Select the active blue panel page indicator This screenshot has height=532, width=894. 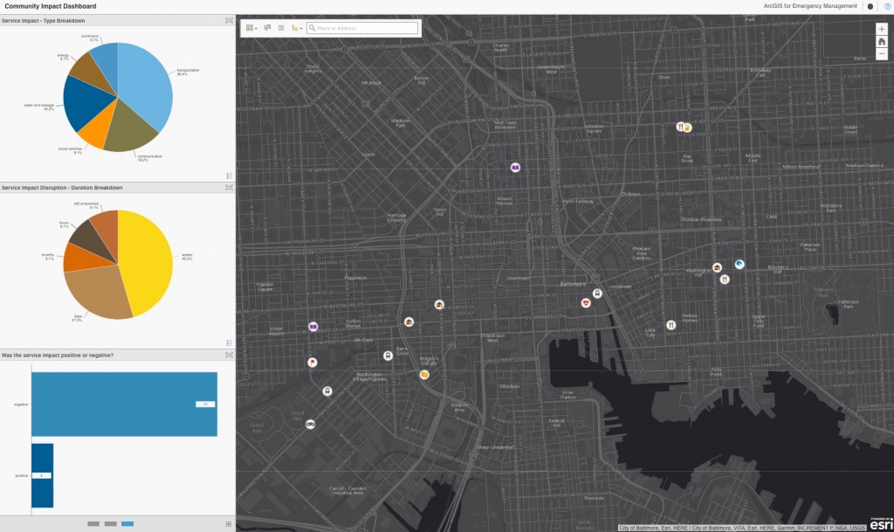tap(127, 523)
